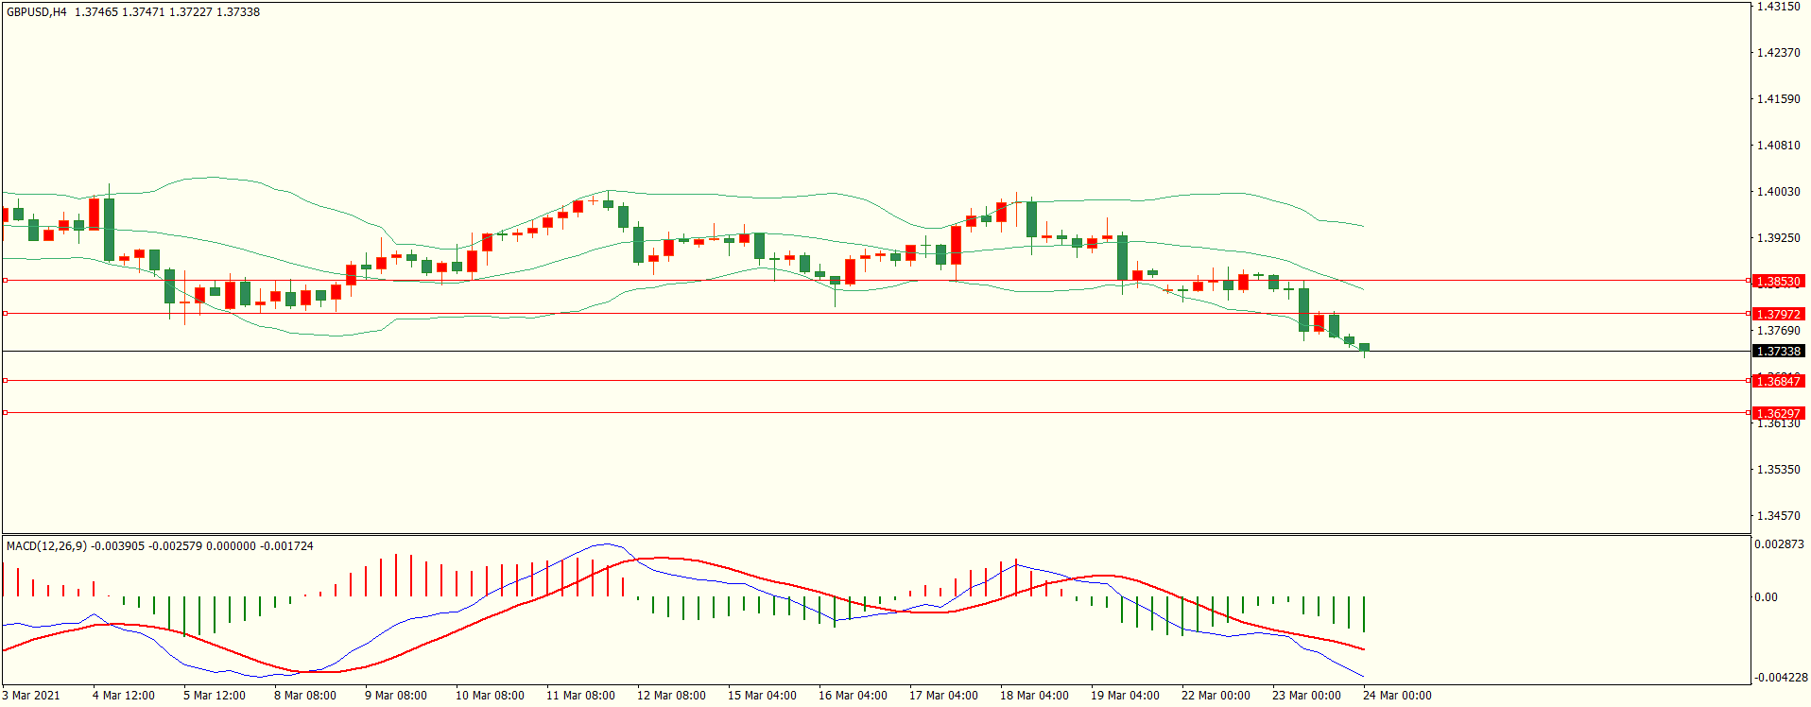Click the 0.002873 MACD scale value
The image size is (1811, 707).
[x=1779, y=544]
